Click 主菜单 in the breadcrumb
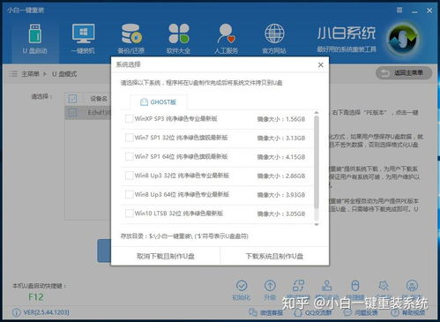The width and height of the screenshot is (440, 322). pos(30,74)
